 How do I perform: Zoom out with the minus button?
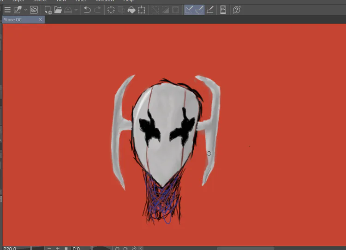(x=49, y=248)
